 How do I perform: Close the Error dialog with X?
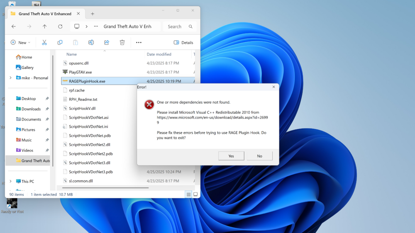(x=273, y=87)
